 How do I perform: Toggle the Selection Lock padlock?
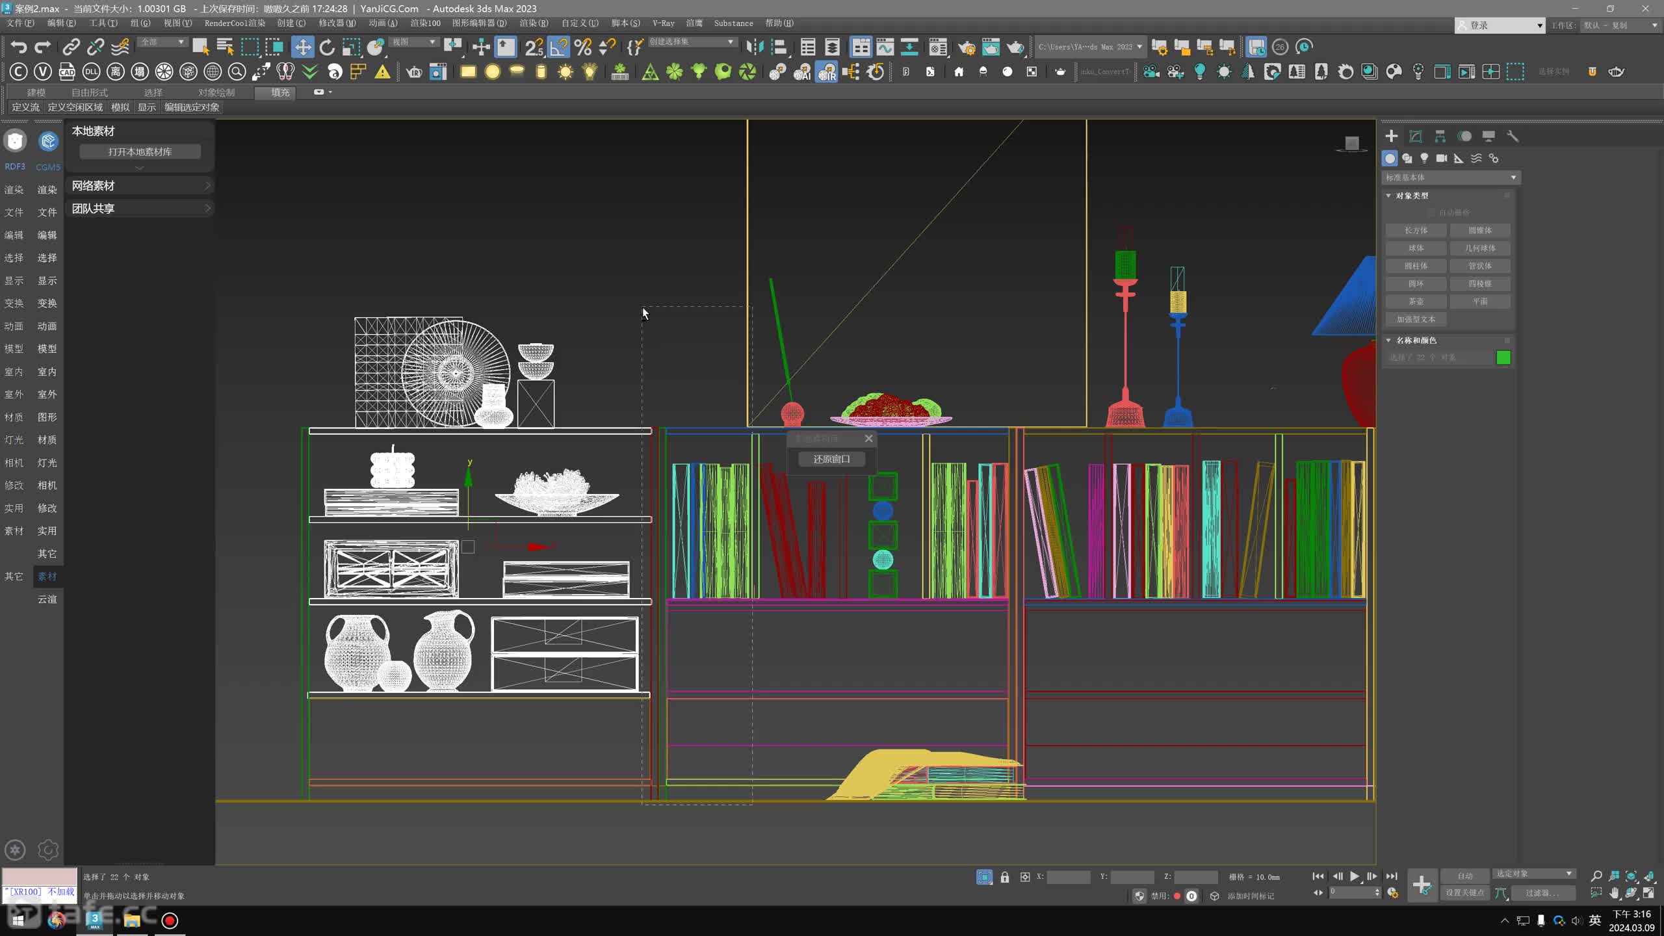pyautogui.click(x=1005, y=877)
